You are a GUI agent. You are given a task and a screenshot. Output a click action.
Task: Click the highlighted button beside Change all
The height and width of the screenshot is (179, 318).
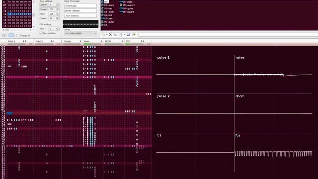click(x=11, y=35)
